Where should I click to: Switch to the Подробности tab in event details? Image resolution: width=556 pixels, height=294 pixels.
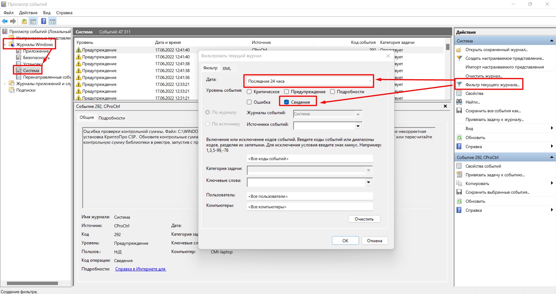112,118
